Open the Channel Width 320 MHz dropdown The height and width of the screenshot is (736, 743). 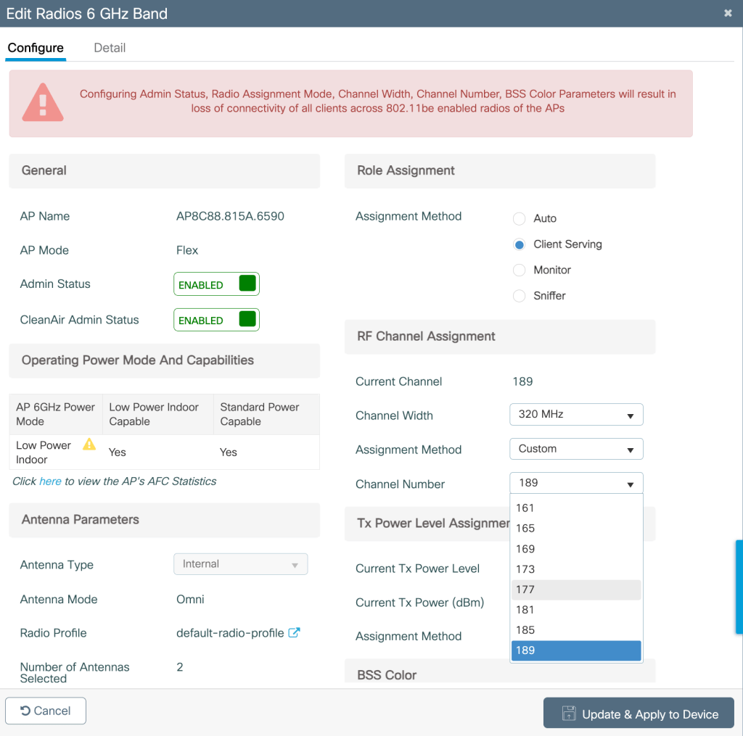point(576,415)
